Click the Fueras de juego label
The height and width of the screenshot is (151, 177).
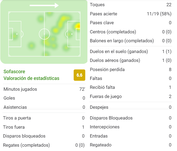(x=106, y=97)
